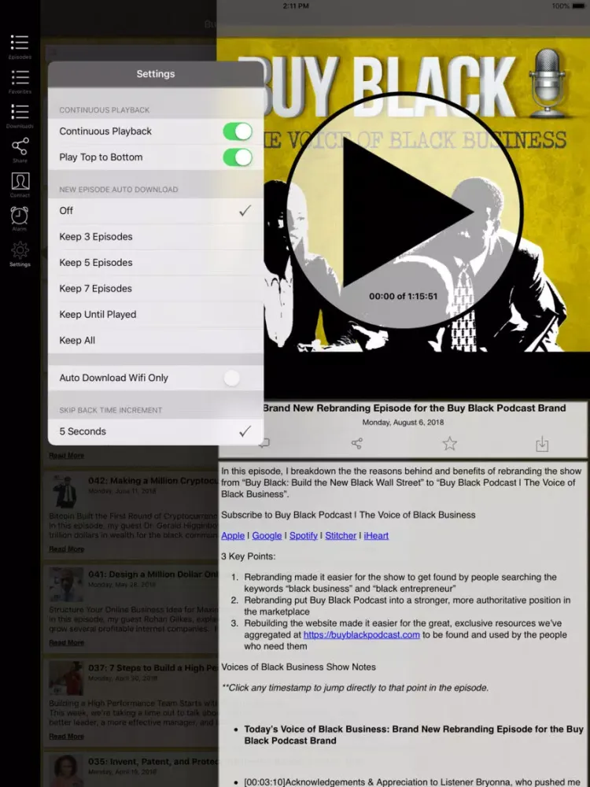Tap the Share icon in sidebar
Image resolution: width=590 pixels, height=787 pixels.
(20, 150)
